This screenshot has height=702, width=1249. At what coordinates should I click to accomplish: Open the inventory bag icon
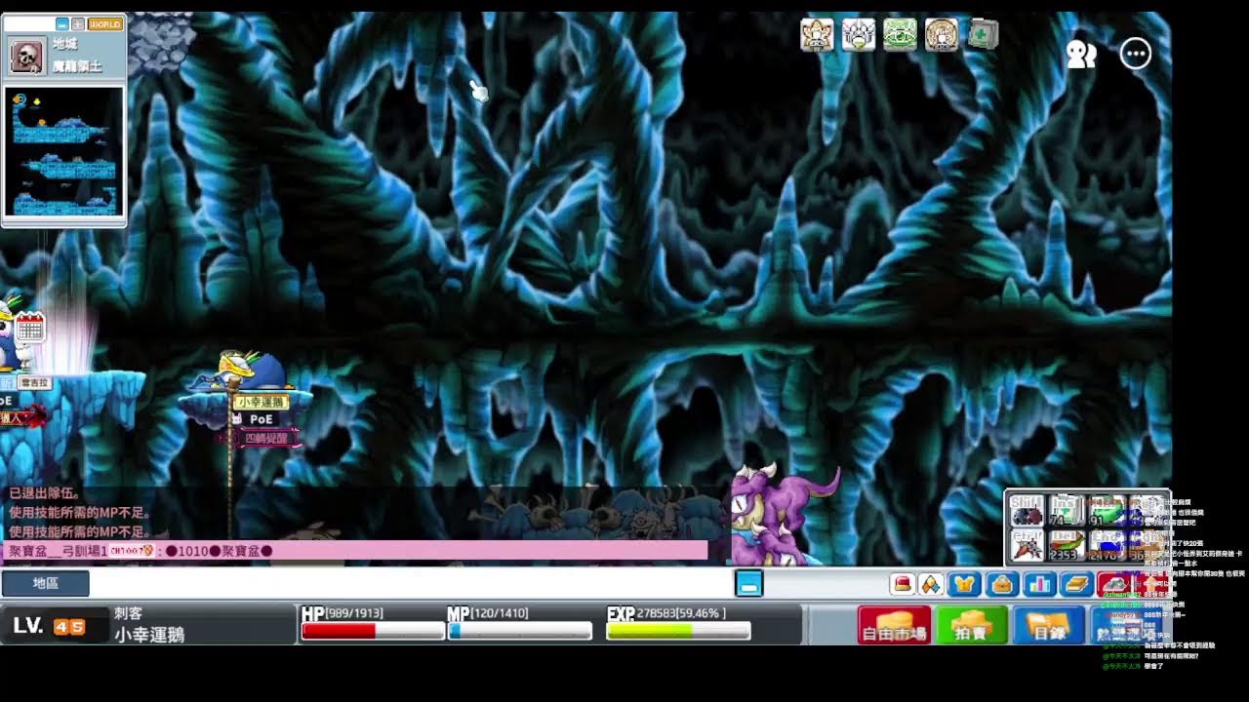1000,584
